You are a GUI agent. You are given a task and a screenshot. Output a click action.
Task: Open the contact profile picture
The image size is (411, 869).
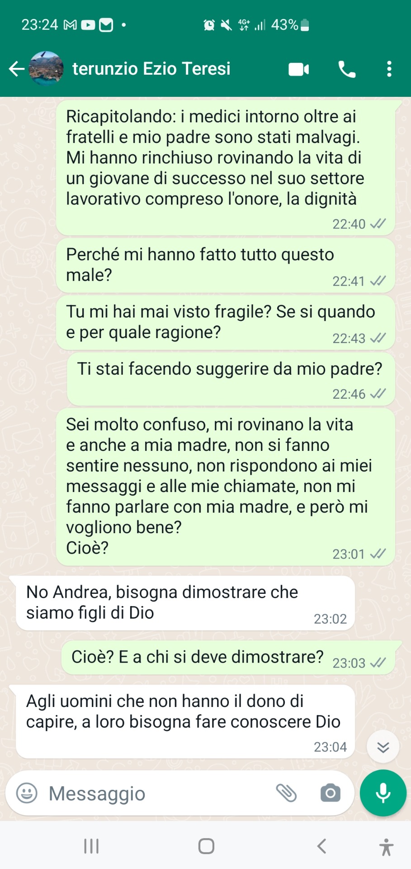[x=46, y=69]
